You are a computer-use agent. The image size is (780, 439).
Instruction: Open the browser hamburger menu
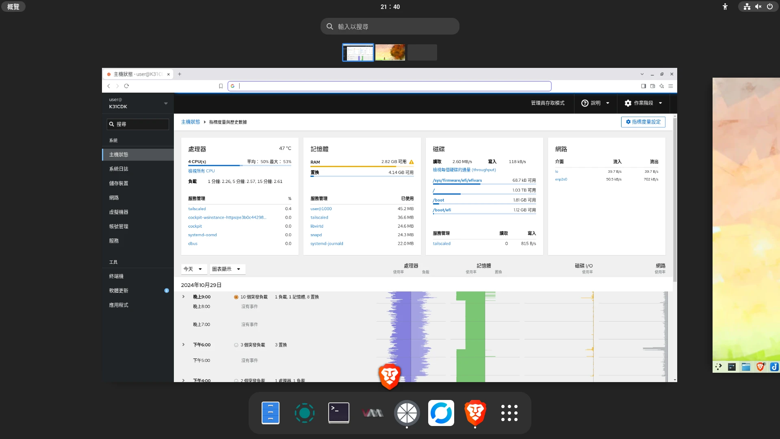[671, 86]
